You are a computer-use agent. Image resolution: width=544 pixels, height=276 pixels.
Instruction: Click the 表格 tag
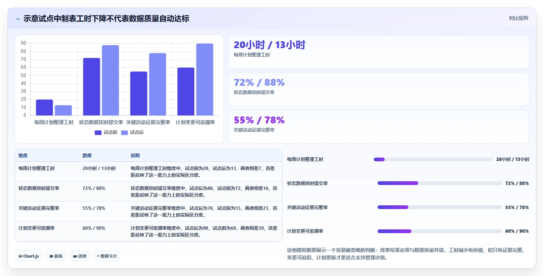pos(56,256)
